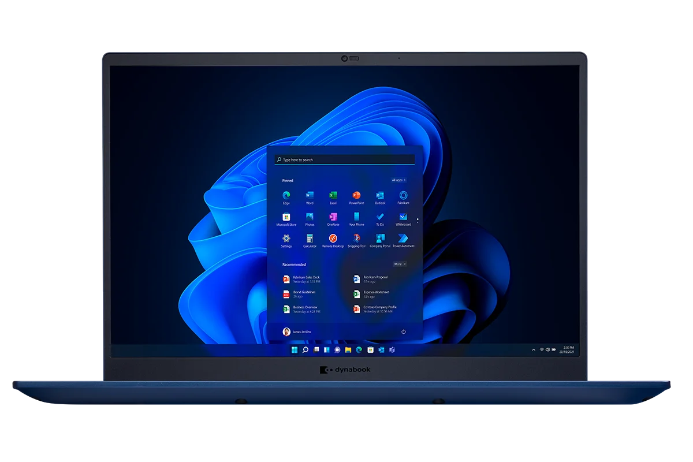693x462 pixels.
Task: Open Power Automate from pinned apps
Action: click(x=403, y=239)
